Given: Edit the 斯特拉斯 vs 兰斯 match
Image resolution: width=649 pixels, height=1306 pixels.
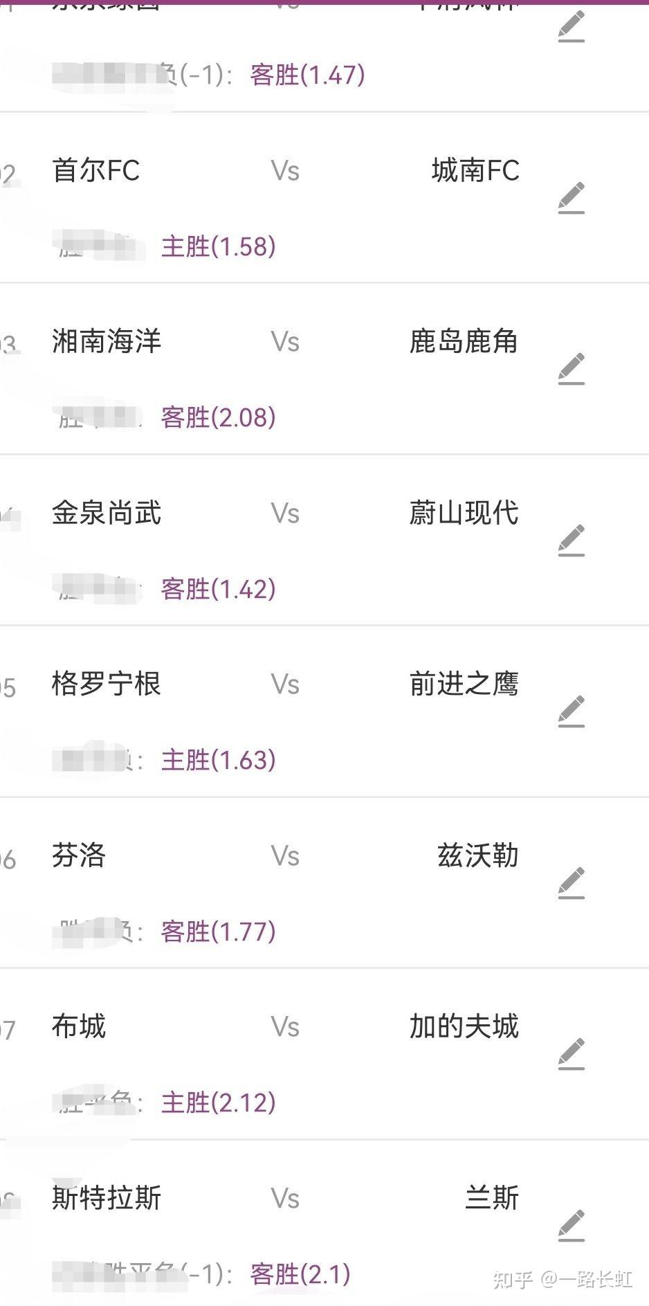Looking at the screenshot, I should coord(572,1226).
